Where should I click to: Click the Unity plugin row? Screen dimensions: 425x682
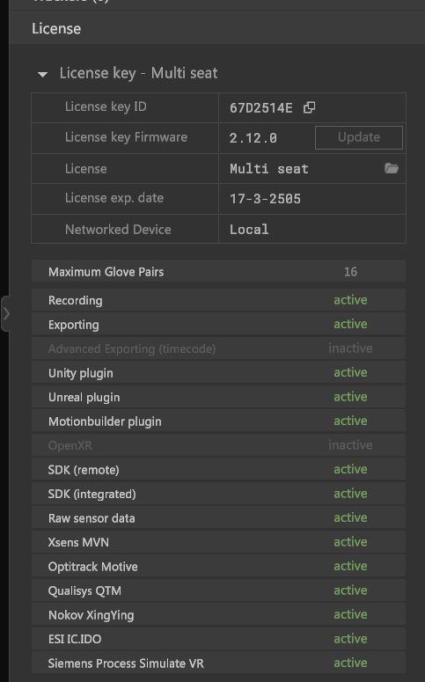click(218, 373)
